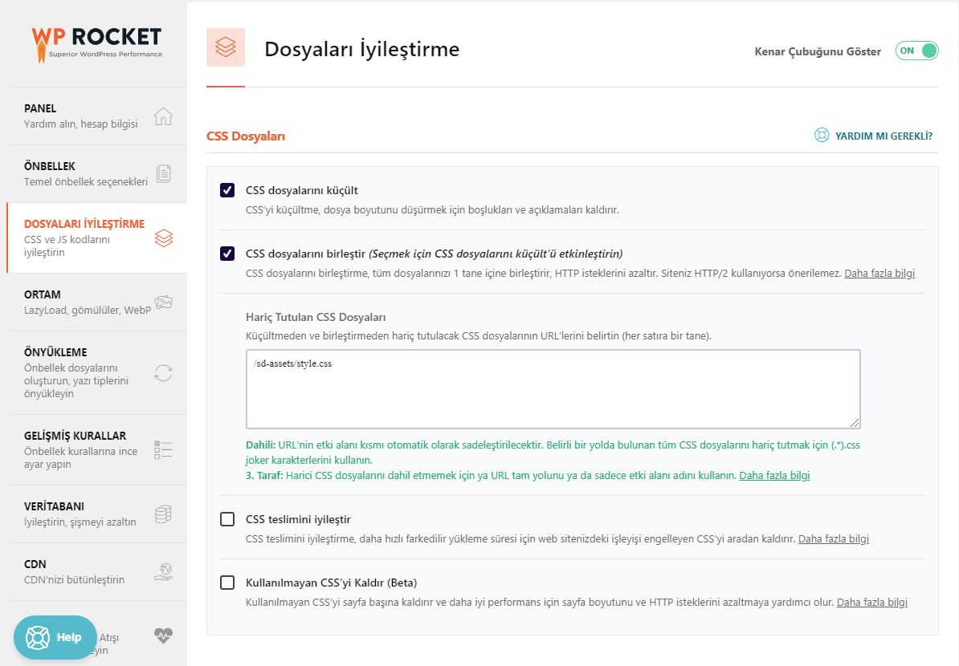Enable Kullanılmayan CSS'yi Kaldır (Beta) checkbox
Screen dimensions: 959x666
click(227, 583)
